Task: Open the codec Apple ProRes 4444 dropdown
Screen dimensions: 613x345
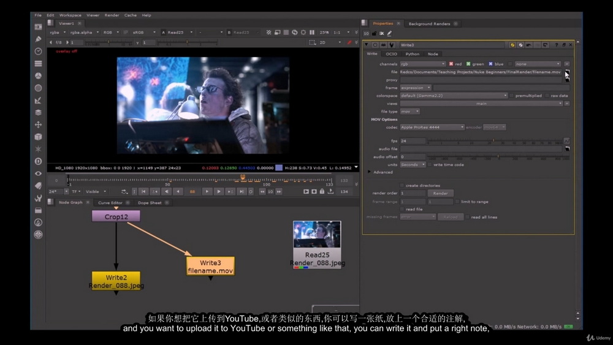Action: coord(432,127)
